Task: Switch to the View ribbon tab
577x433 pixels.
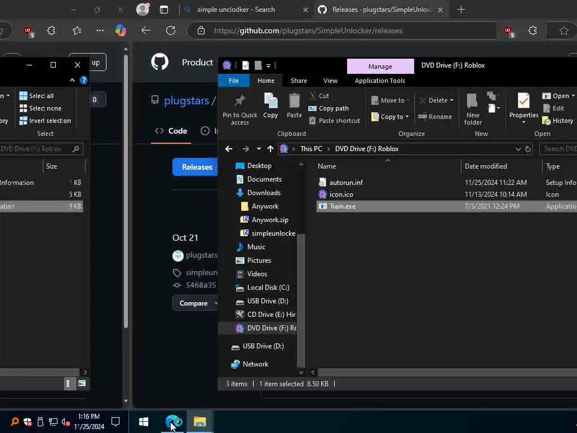Action: pyautogui.click(x=330, y=81)
